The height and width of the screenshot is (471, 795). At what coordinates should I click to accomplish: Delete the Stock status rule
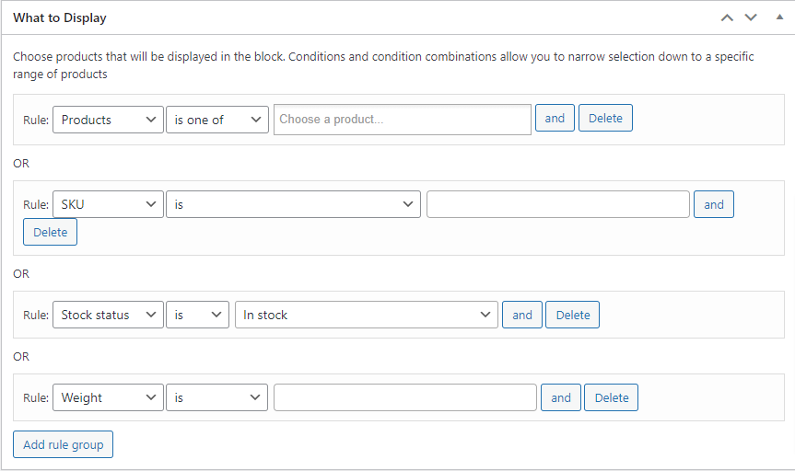(573, 315)
